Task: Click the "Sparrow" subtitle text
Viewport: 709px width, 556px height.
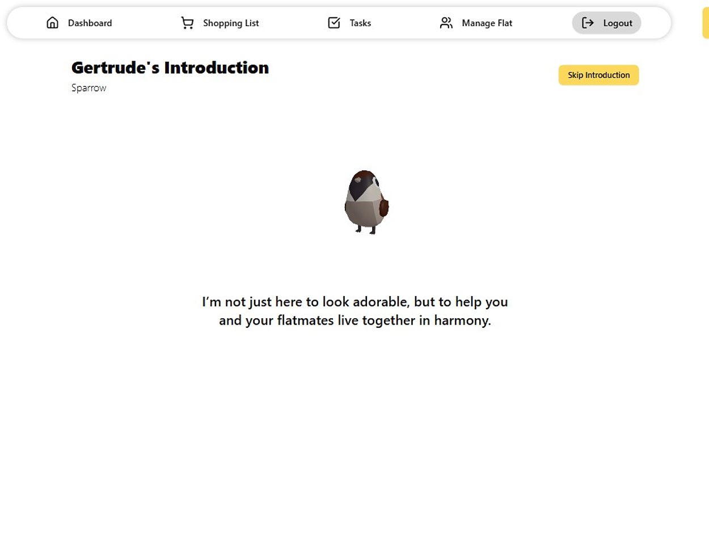Action: pos(88,88)
